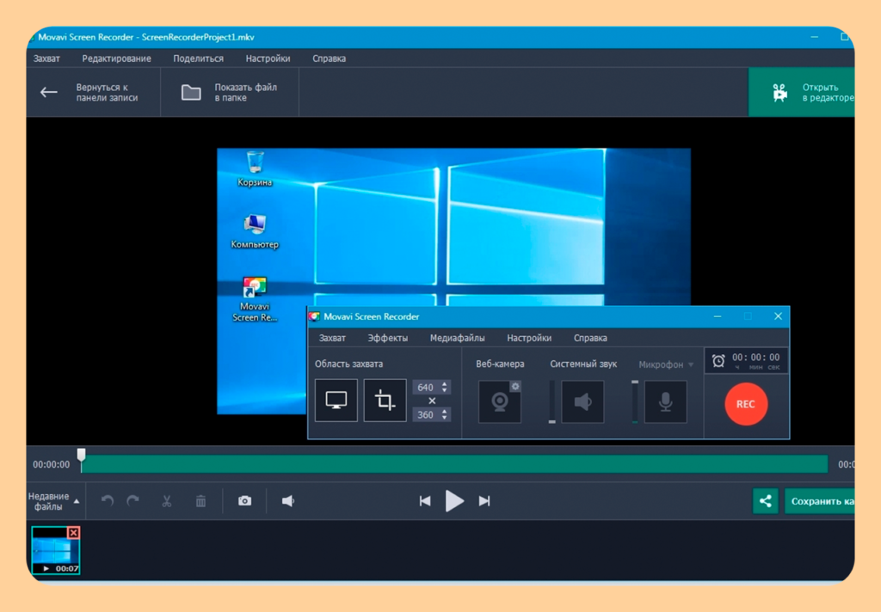Image resolution: width=881 pixels, height=612 pixels.
Task: Click the Сохранить как button
Action: click(820, 501)
